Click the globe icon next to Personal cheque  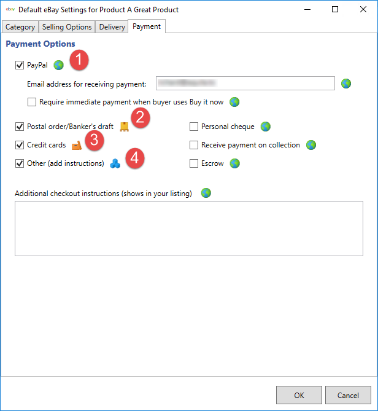tap(265, 127)
